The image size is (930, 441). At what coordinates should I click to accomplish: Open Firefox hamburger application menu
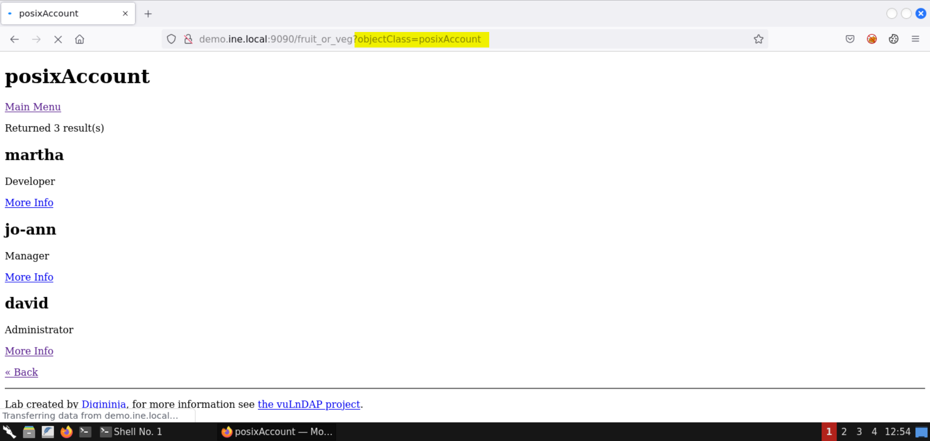(x=915, y=39)
